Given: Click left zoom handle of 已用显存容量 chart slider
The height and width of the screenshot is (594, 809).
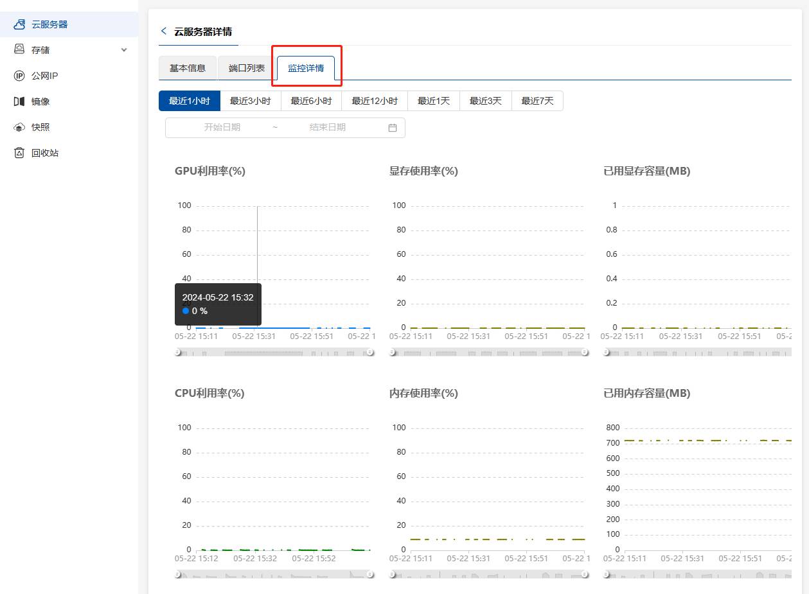Looking at the screenshot, I should click(607, 353).
